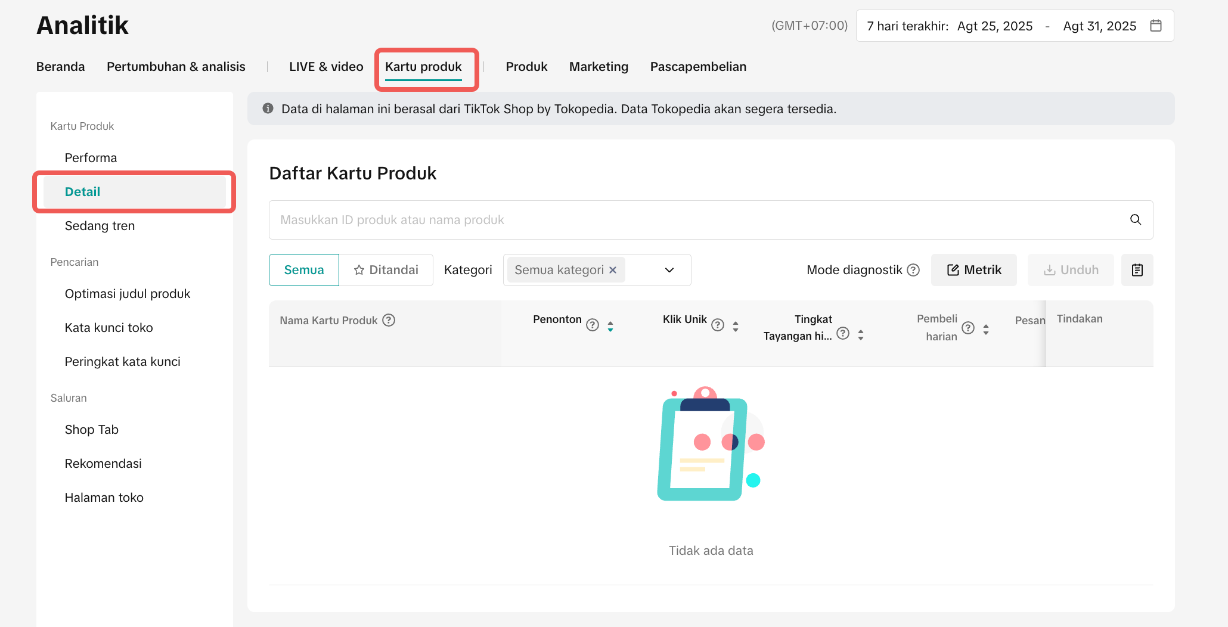
Task: Remove the Semua kategori filter tag
Action: pos(613,270)
